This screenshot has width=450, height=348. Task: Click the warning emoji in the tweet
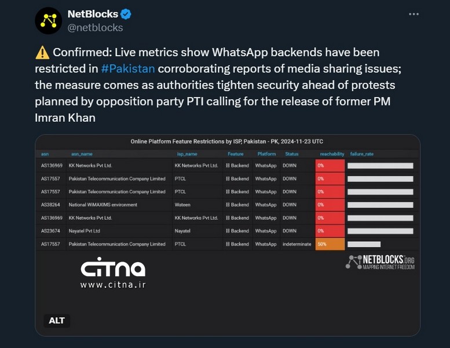coord(42,53)
